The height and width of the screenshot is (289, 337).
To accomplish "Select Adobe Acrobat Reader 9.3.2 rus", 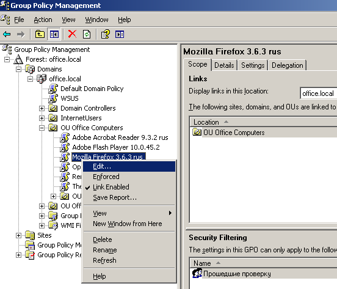I will [120, 137].
